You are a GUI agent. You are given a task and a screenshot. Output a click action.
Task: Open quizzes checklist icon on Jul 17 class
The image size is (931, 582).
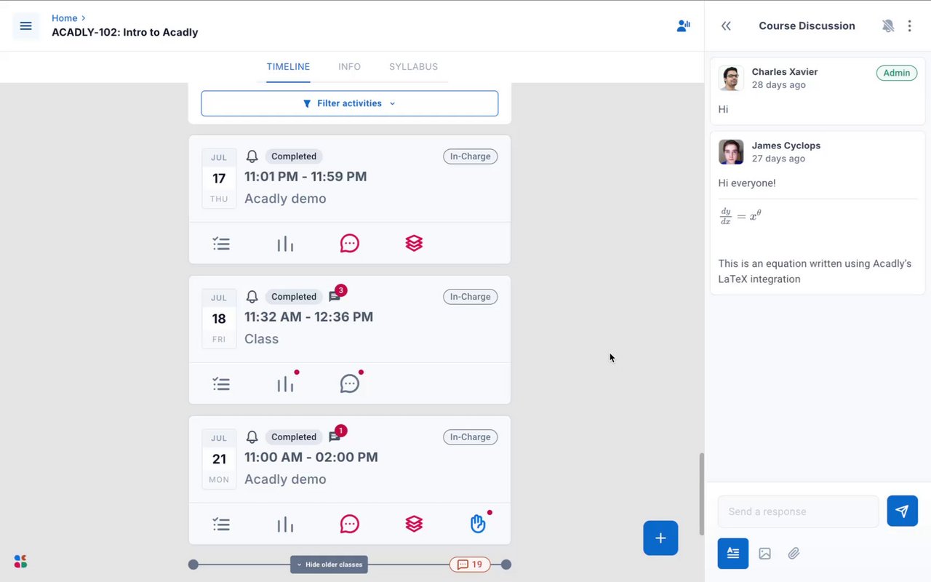tap(221, 244)
